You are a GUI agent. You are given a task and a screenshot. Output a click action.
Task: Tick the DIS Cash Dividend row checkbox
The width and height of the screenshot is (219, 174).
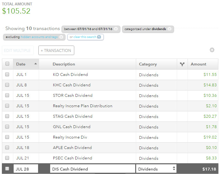(7, 169)
